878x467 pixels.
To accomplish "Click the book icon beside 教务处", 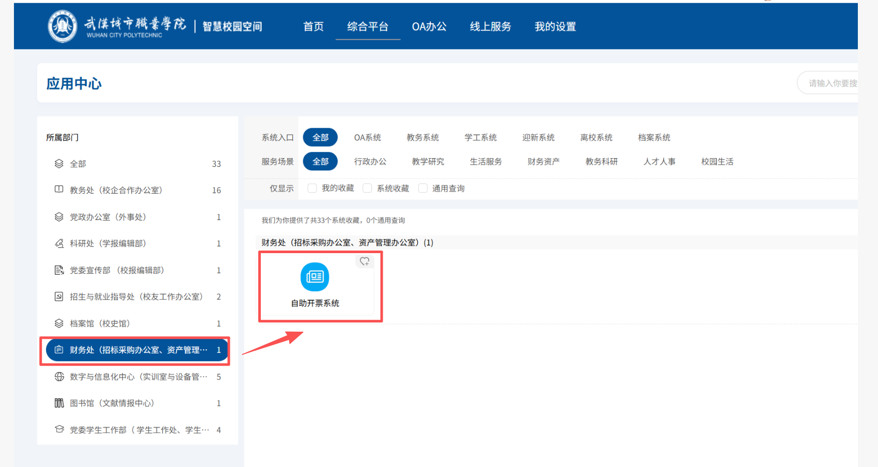I will click(x=59, y=190).
